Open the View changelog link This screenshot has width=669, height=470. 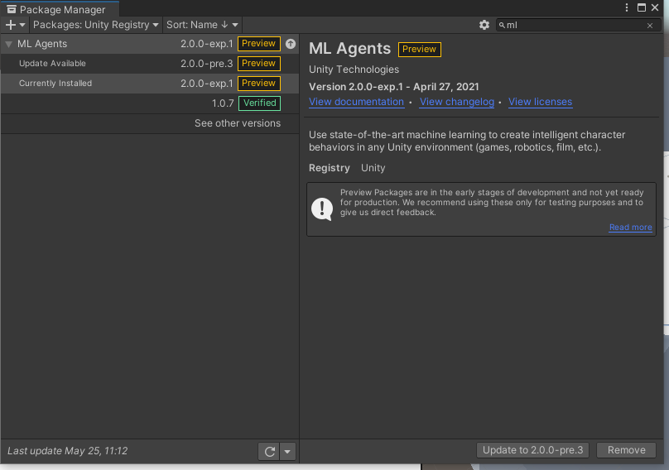point(457,102)
